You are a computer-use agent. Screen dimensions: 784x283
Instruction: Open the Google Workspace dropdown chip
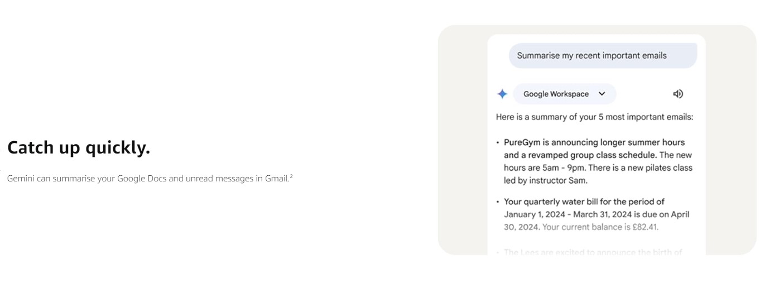click(x=556, y=94)
